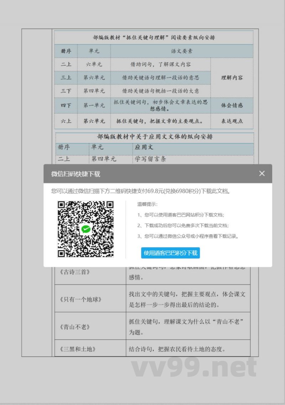Click the 册序 column header cell

pos(66,51)
